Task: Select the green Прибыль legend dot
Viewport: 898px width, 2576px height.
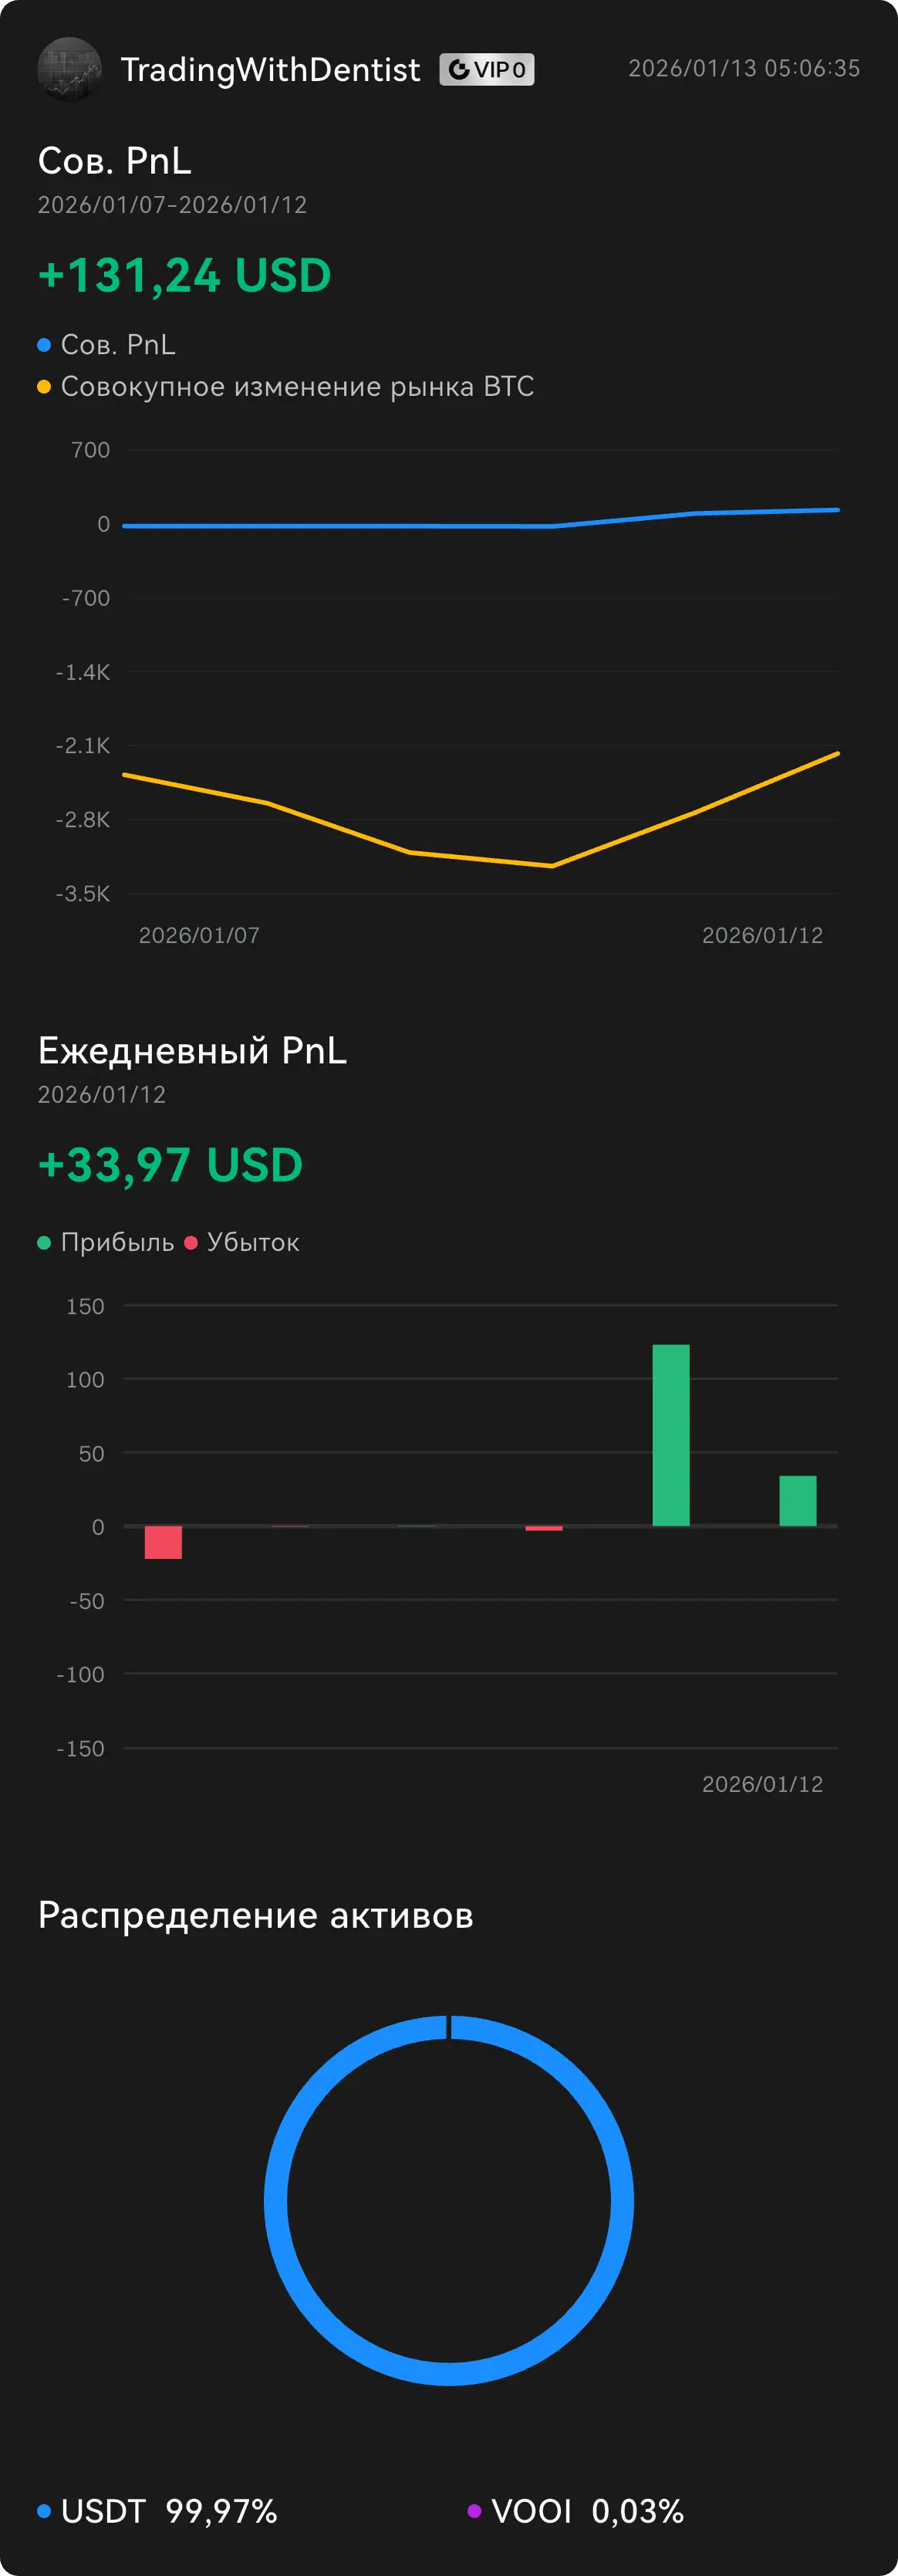Action: pyautogui.click(x=44, y=1243)
